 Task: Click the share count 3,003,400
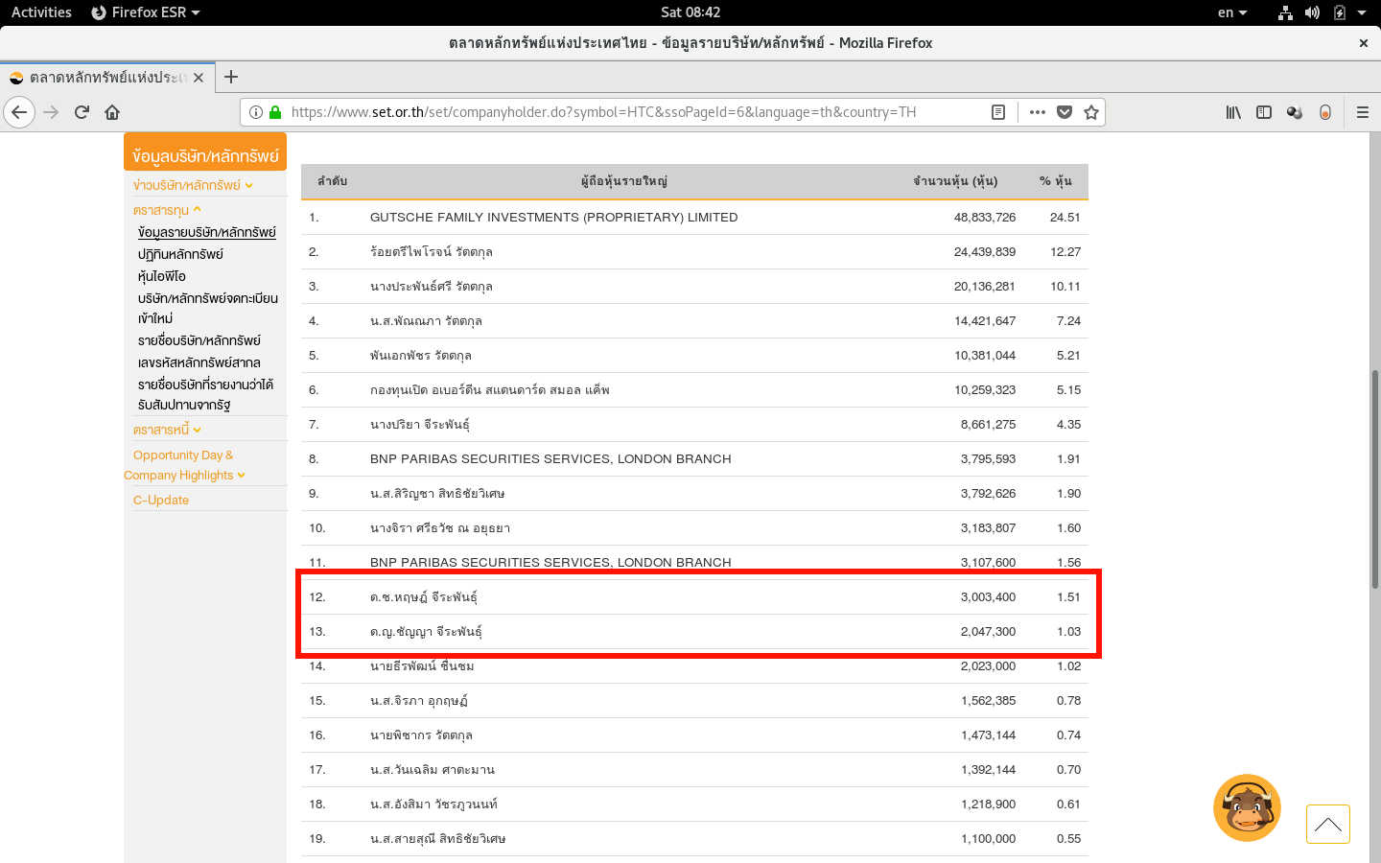(x=988, y=597)
